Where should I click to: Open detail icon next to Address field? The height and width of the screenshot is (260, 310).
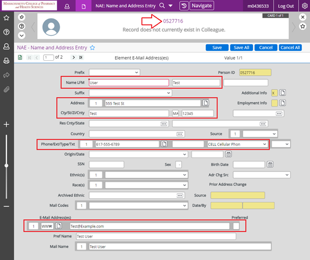click(206, 103)
